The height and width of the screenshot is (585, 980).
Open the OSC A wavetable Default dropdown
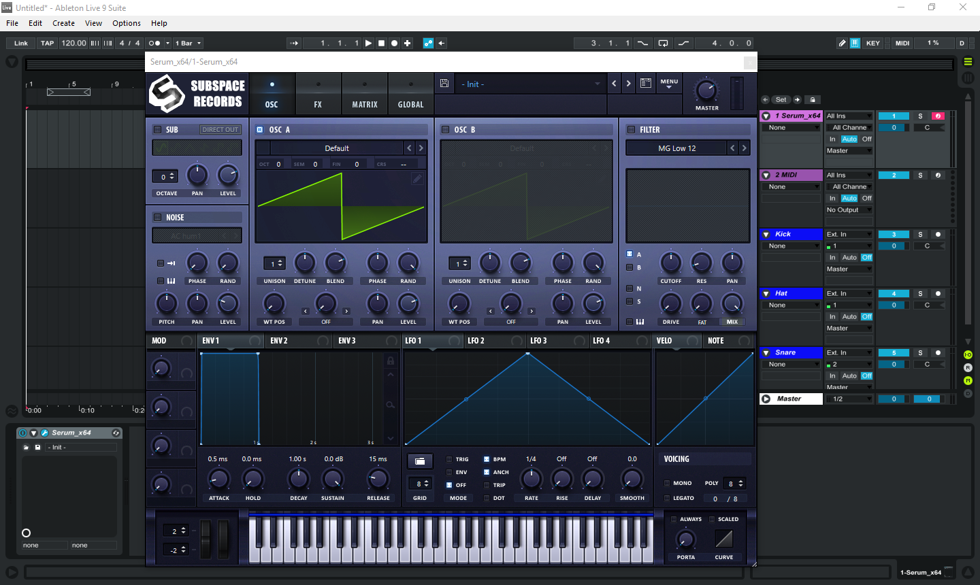click(x=336, y=148)
